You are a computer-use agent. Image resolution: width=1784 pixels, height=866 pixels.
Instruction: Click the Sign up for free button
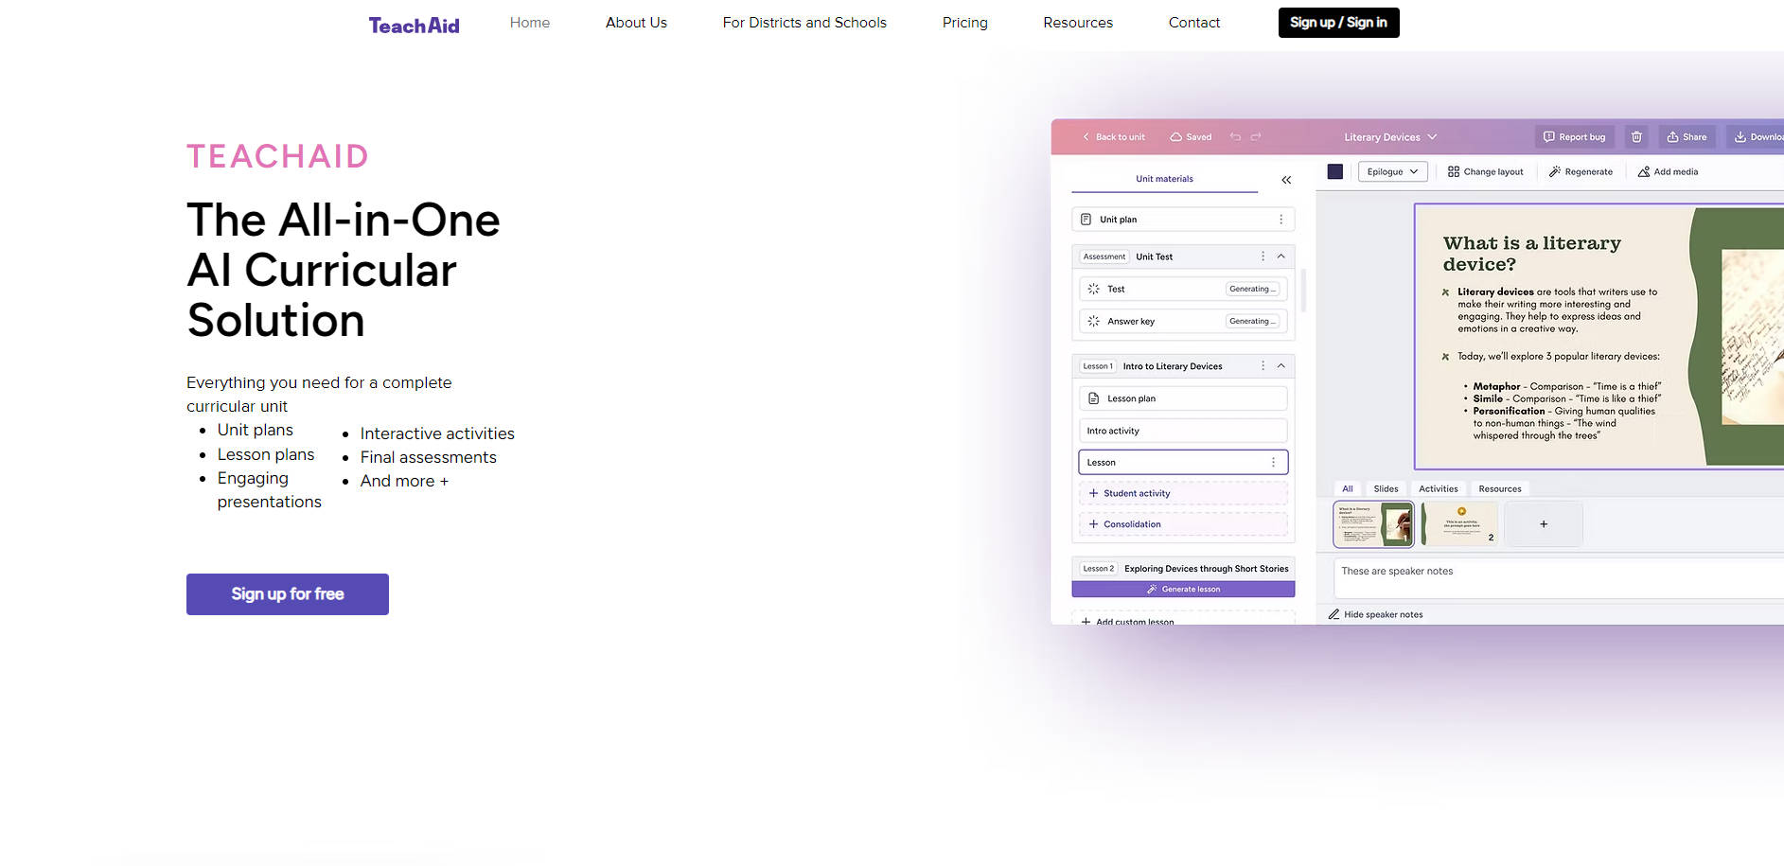(x=287, y=593)
